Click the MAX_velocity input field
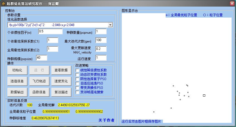This screenshot has height=127, width=236. pos(101,49)
